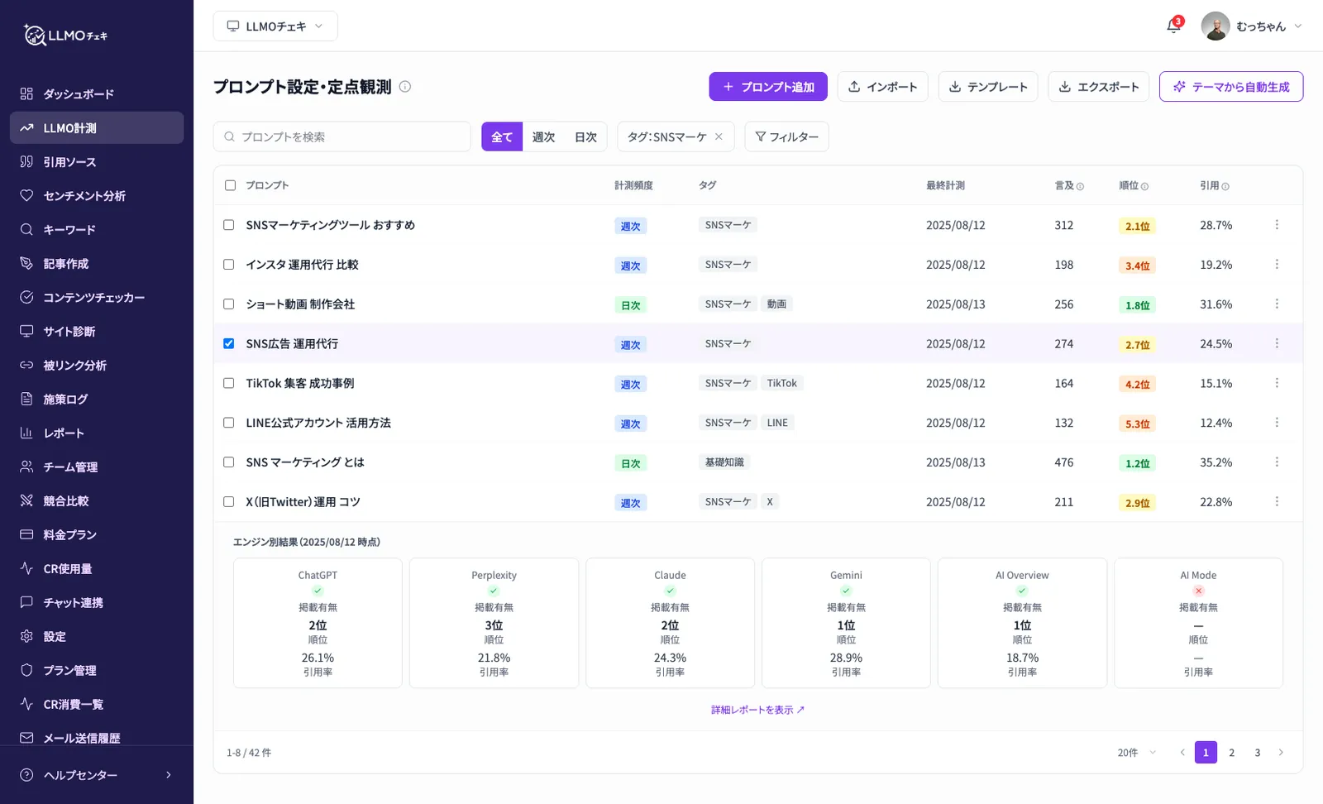Screen dimensions: 1323x804
Task: Click the Gemini engine result card
Action: [846, 623]
